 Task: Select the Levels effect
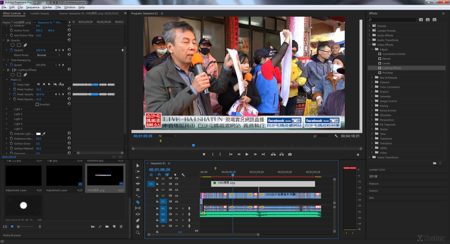click(x=386, y=63)
